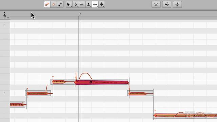
Task: Select the highlighted red note blob
Action: pyautogui.click(x=102, y=82)
